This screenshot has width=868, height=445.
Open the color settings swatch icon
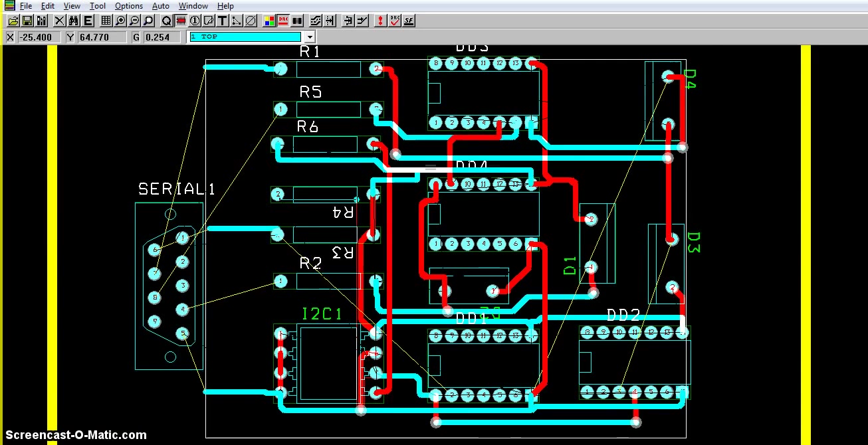(269, 21)
